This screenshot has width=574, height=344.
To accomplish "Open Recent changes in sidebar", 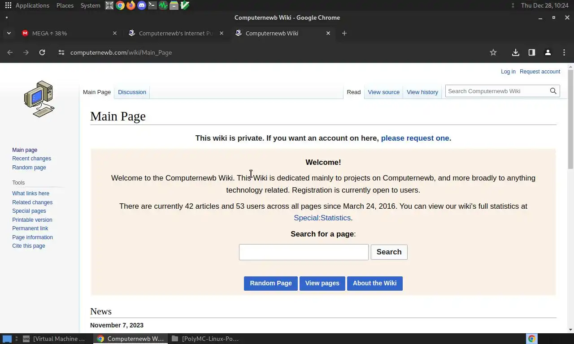I will pyautogui.click(x=32, y=159).
